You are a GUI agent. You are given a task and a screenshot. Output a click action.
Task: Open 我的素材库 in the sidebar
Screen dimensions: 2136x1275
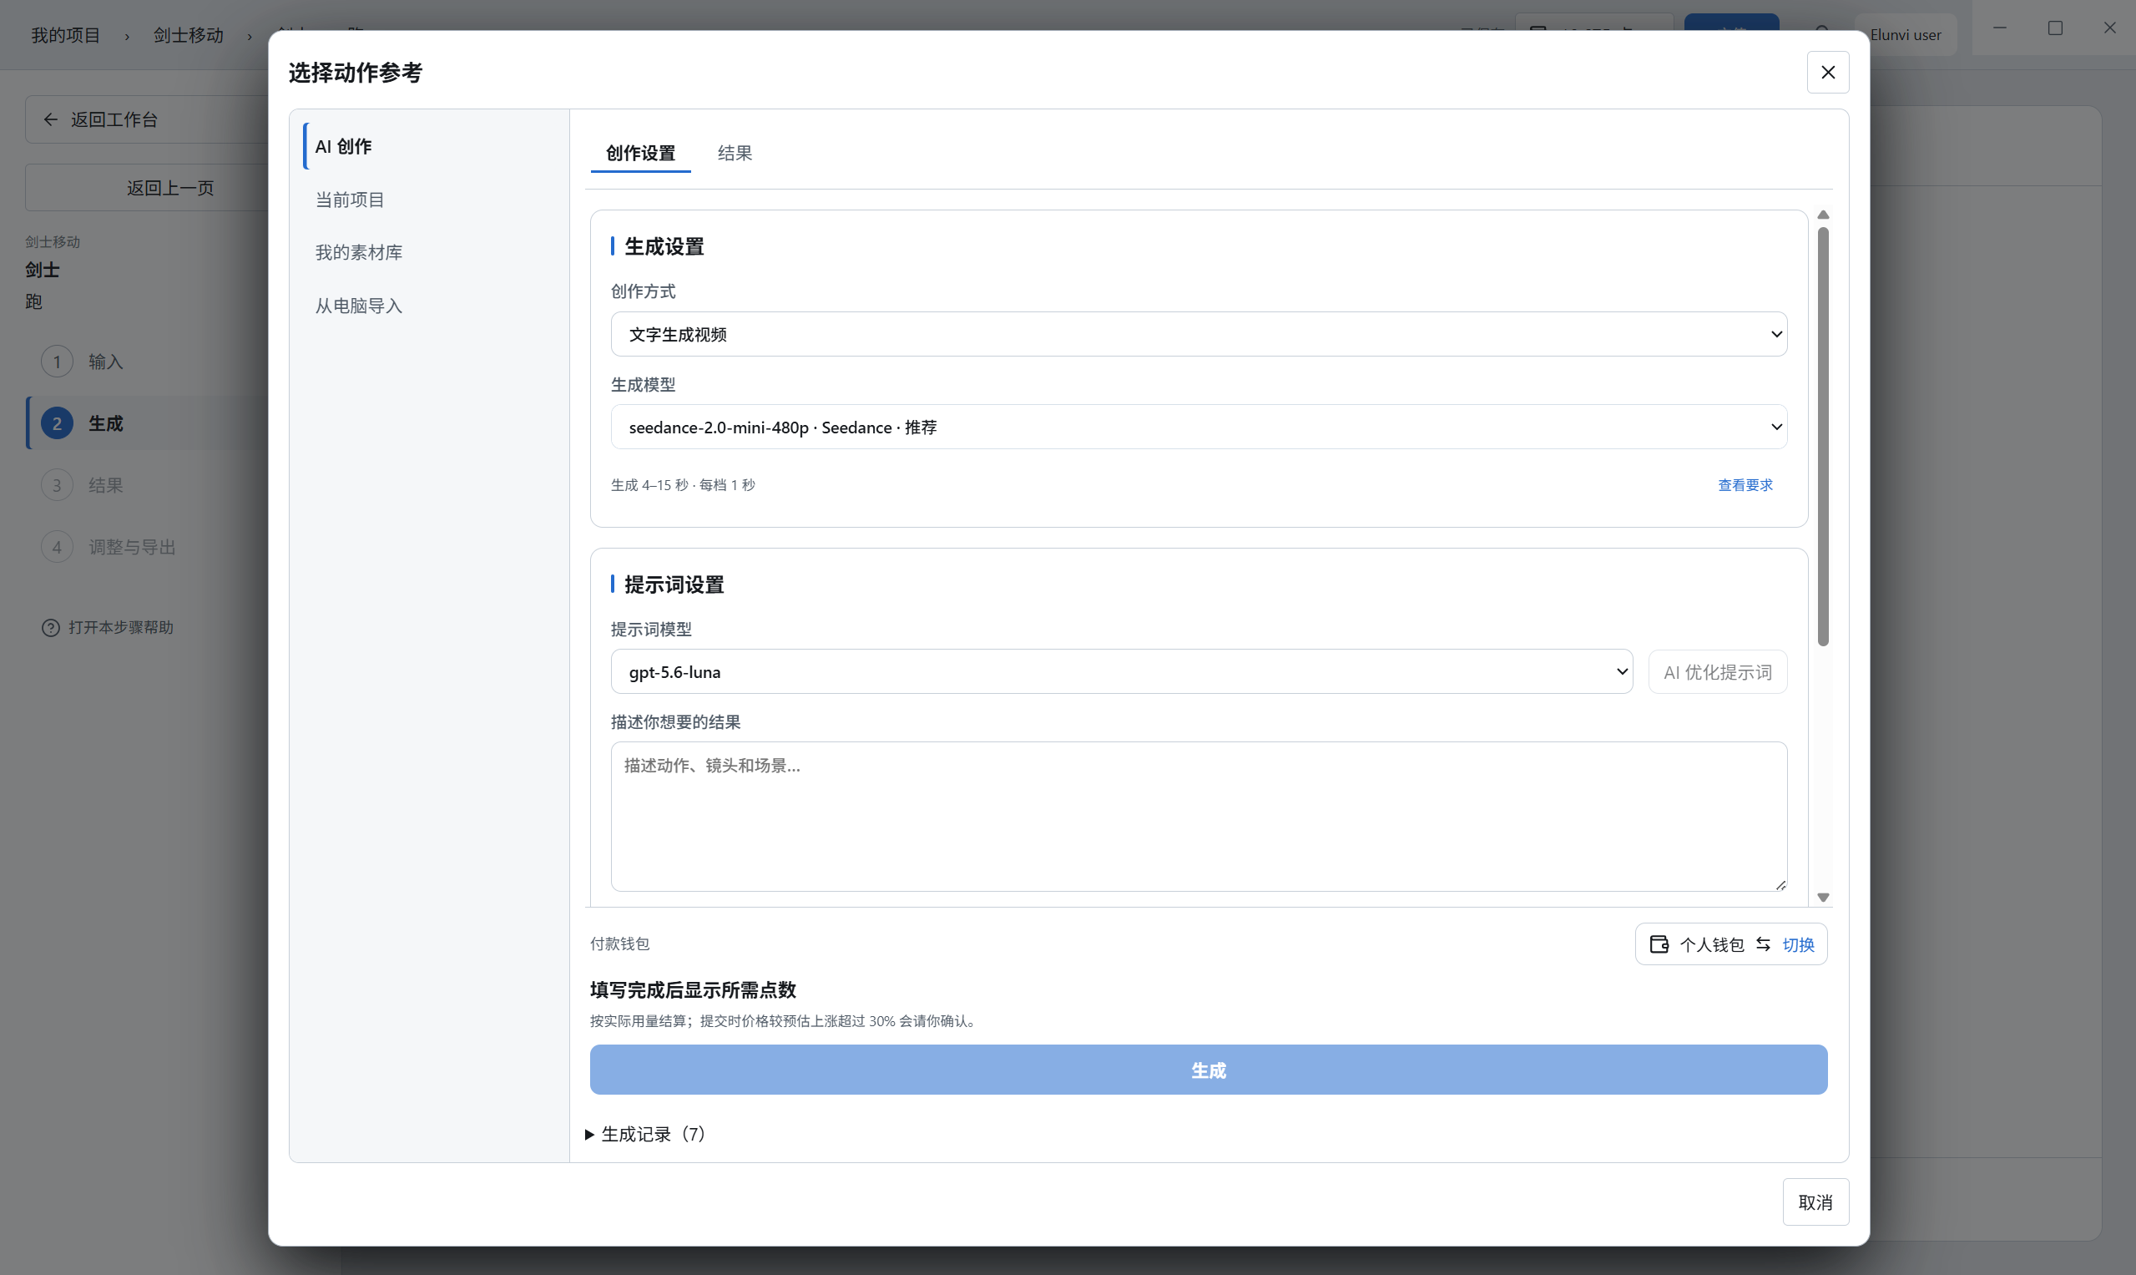click(x=429, y=253)
